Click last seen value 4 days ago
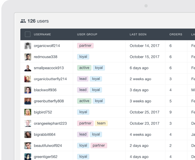The width and height of the screenshot is (195, 160). (139, 157)
